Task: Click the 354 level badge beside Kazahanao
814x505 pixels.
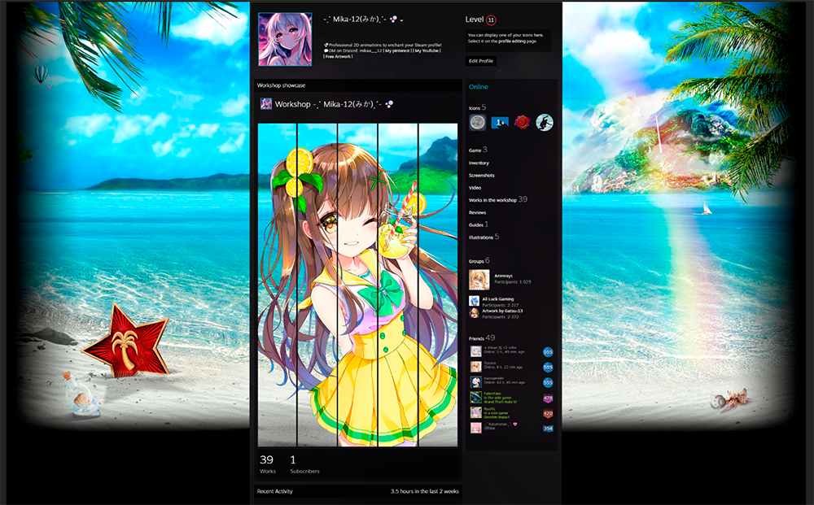Action: point(548,429)
